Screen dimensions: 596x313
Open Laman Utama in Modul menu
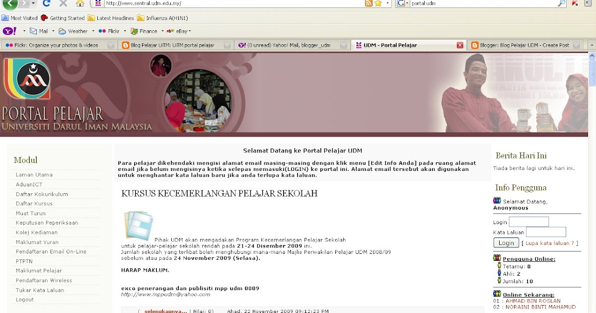click(34, 175)
